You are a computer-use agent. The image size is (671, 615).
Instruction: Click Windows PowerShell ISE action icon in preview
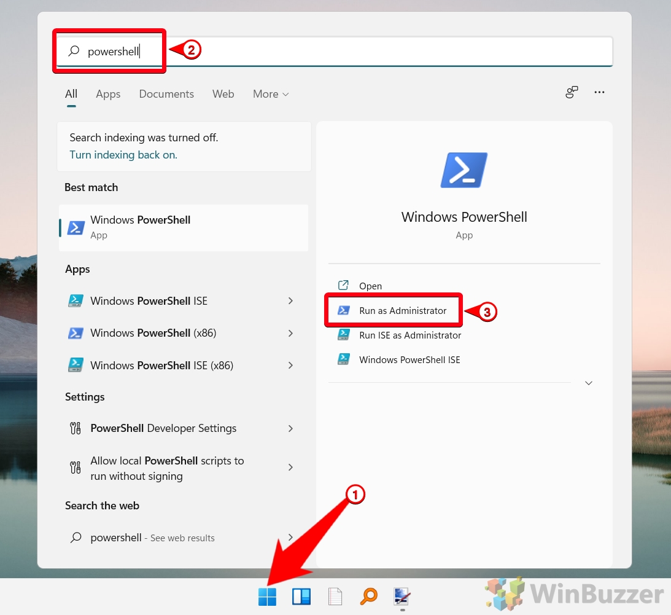[344, 359]
